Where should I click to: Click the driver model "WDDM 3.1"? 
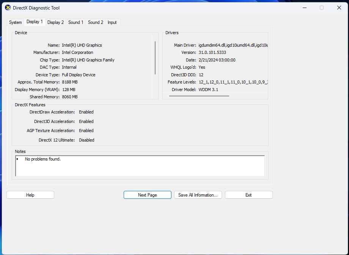[x=208, y=90]
